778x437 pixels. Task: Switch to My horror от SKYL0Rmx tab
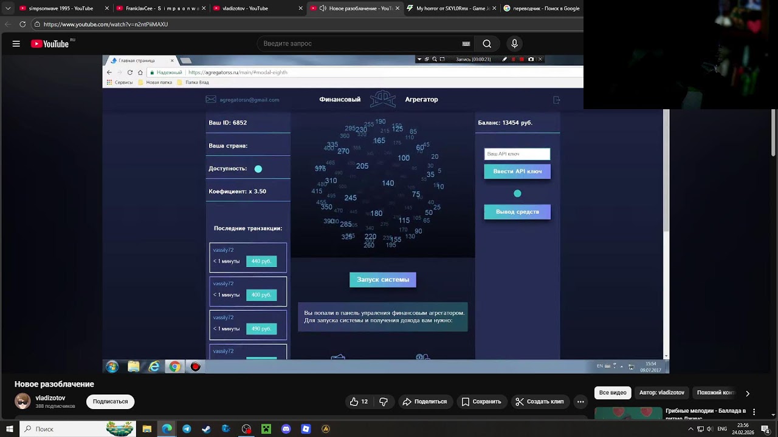(x=453, y=8)
